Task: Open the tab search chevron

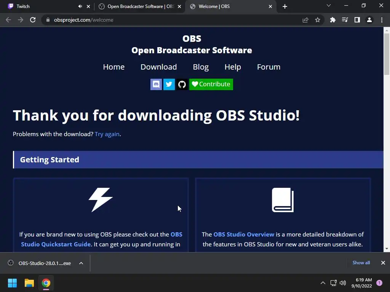Action: click(x=329, y=5)
